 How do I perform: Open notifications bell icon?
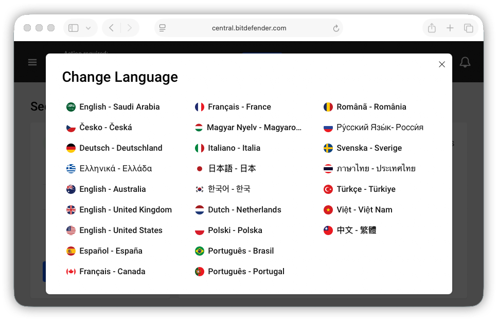click(x=465, y=62)
